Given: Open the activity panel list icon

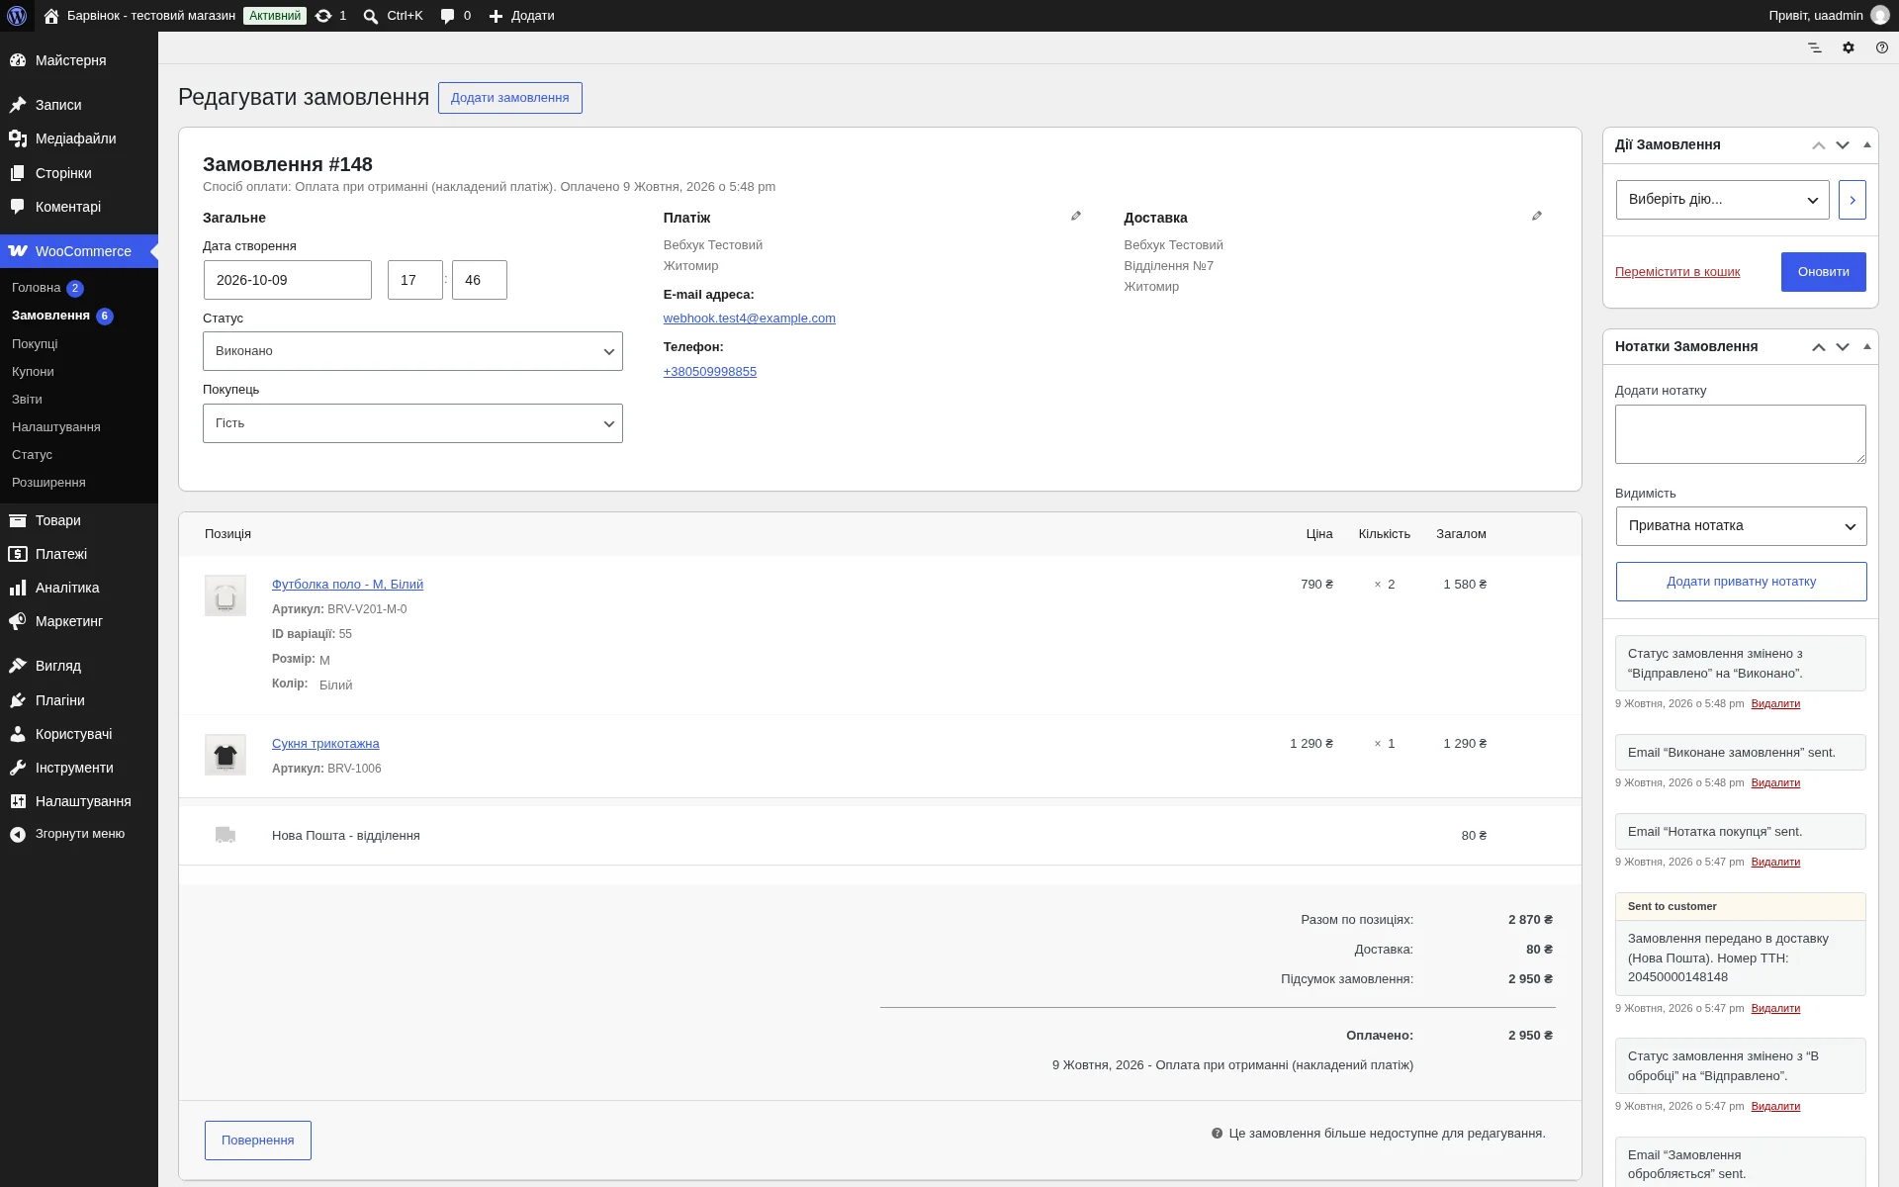Looking at the screenshot, I should tap(1815, 47).
